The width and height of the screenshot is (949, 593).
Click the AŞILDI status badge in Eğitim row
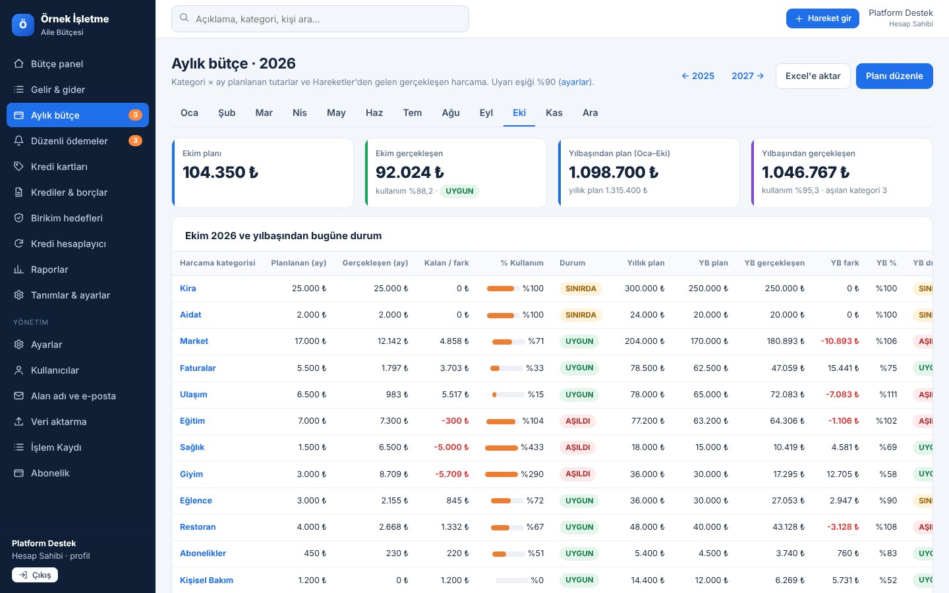578,421
